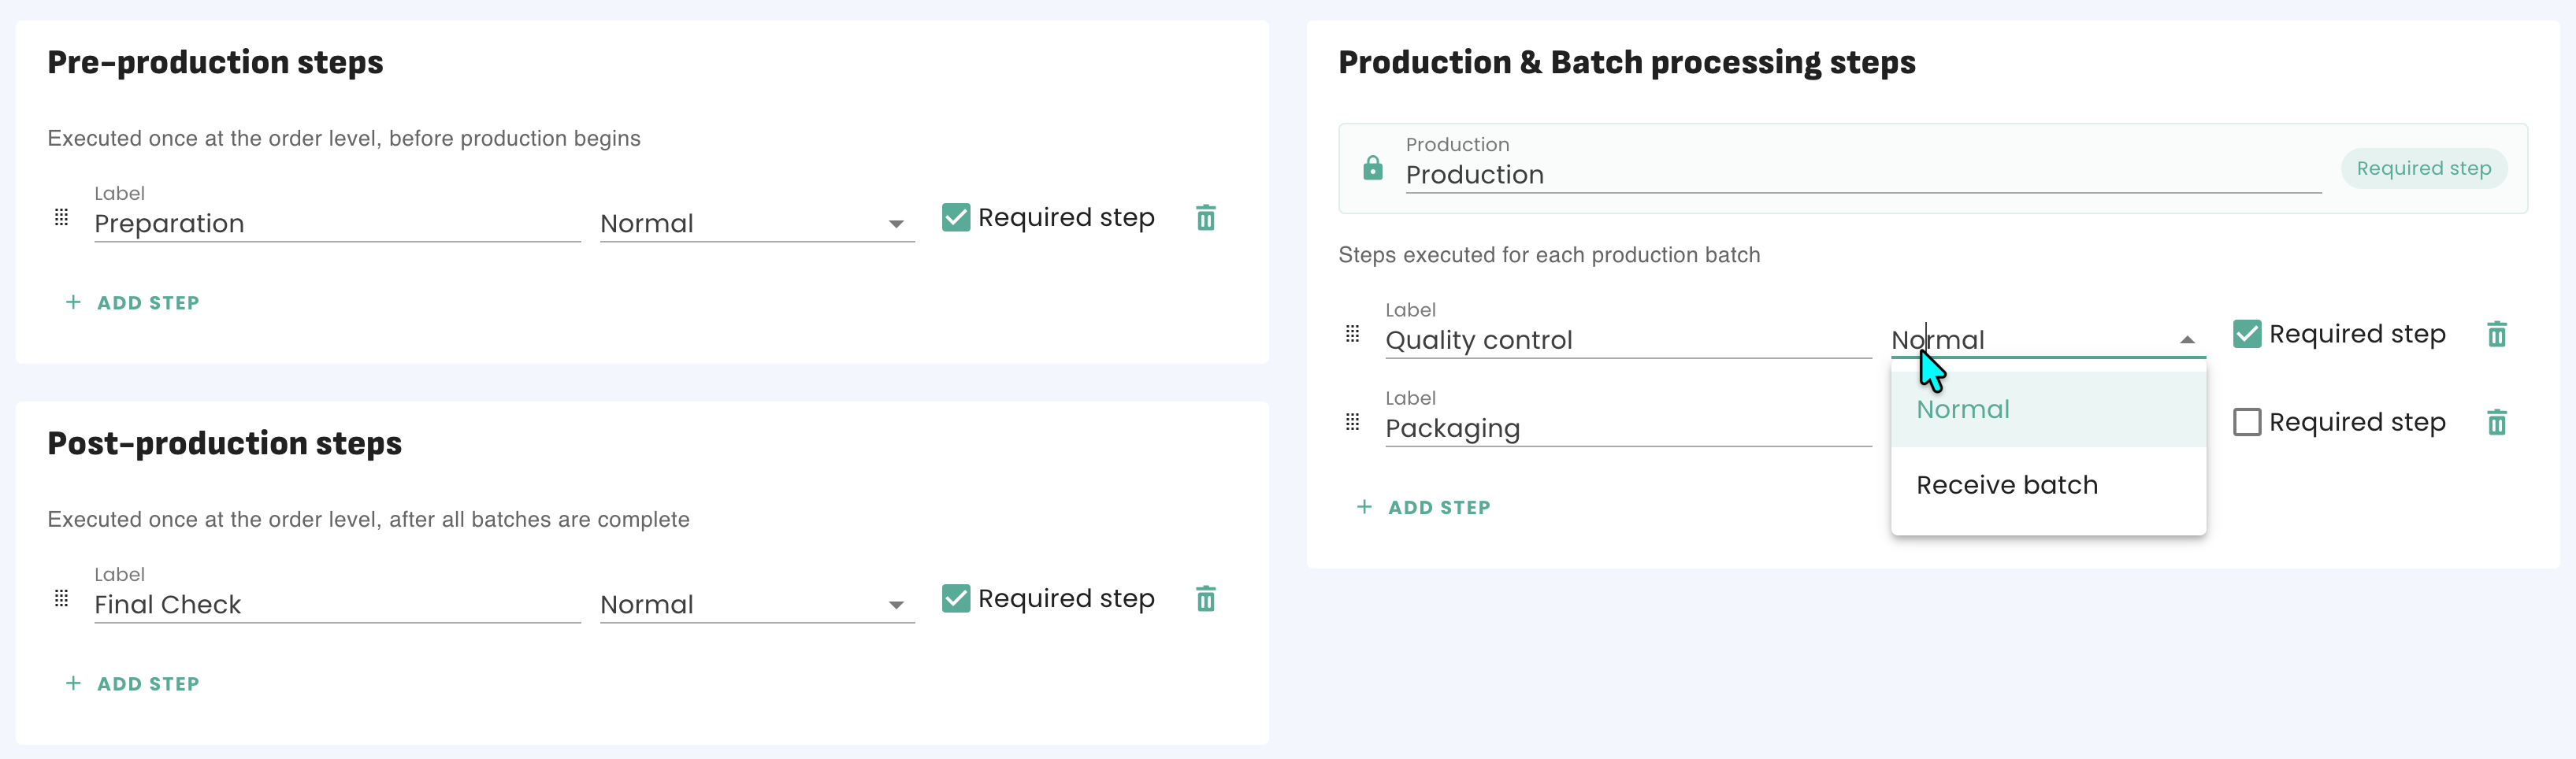Click the Packaging label input field
2576x759 pixels.
pos(1626,429)
